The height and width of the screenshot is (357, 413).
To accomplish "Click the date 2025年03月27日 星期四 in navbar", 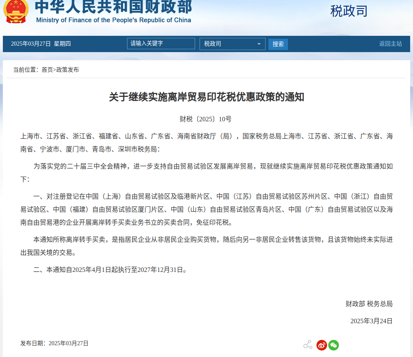I will point(41,44).
